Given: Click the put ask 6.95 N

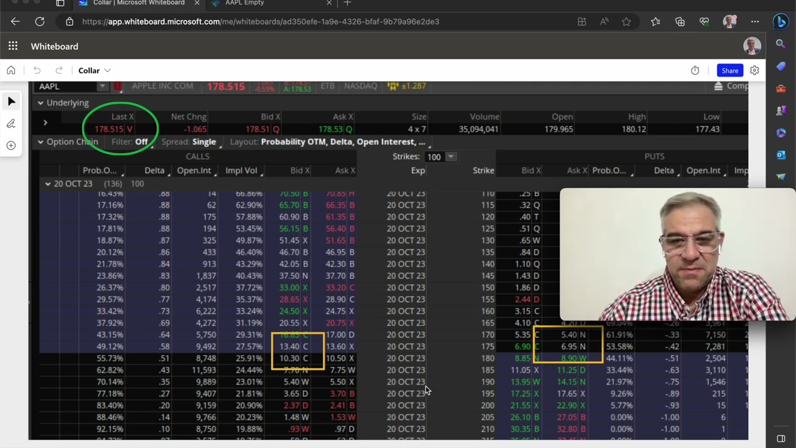Looking at the screenshot, I should pos(573,347).
